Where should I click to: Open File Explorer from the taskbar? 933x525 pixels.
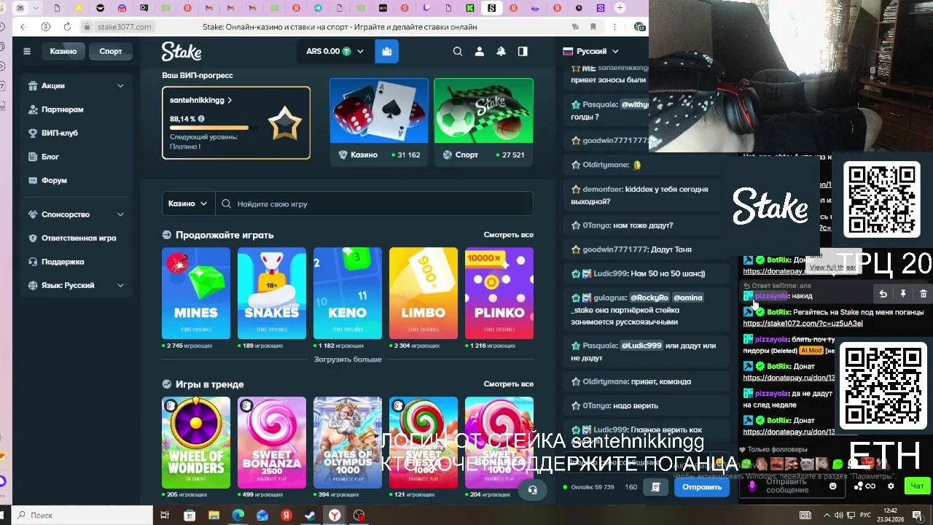click(214, 515)
